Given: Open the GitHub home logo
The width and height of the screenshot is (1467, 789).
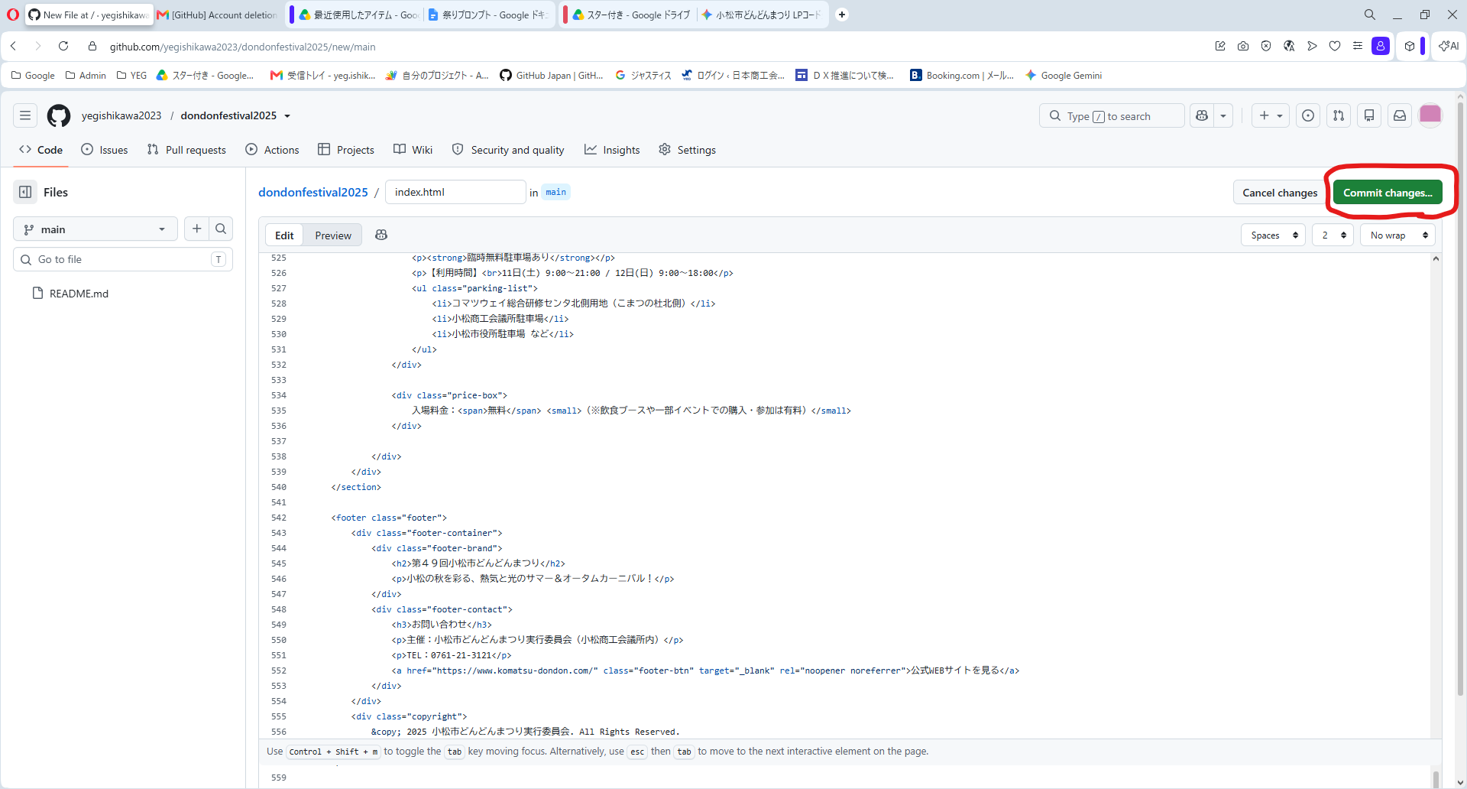Looking at the screenshot, I should tap(59, 115).
